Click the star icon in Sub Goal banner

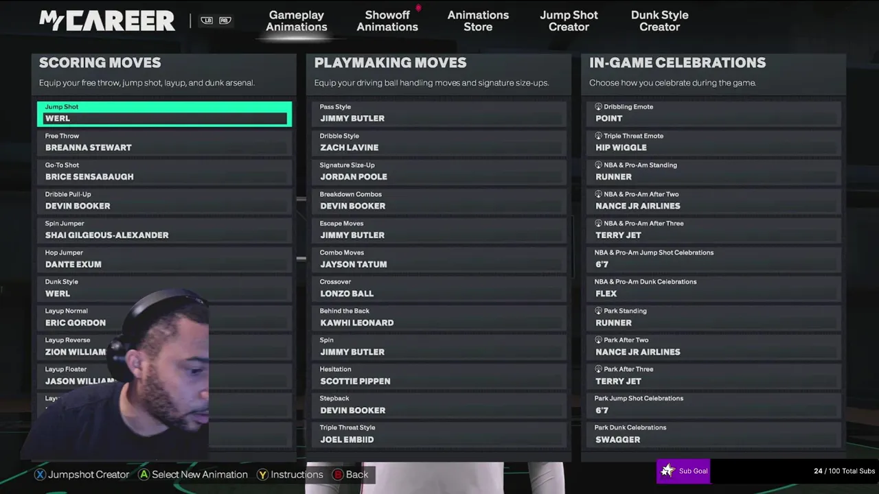click(x=667, y=471)
